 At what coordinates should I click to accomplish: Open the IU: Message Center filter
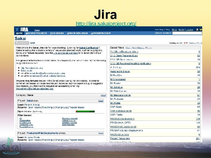point(120,95)
